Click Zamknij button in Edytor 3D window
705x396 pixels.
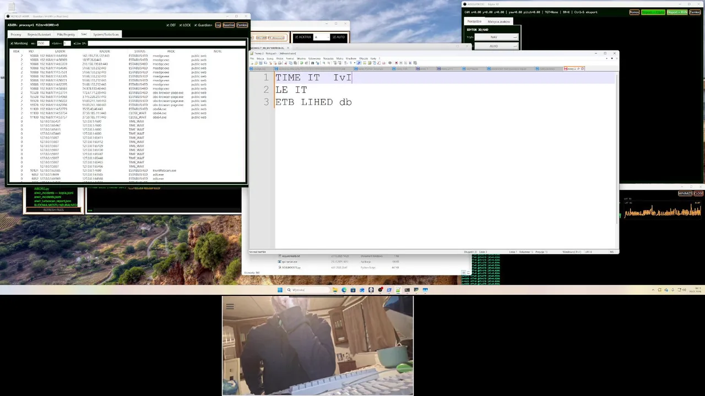[x=695, y=12]
